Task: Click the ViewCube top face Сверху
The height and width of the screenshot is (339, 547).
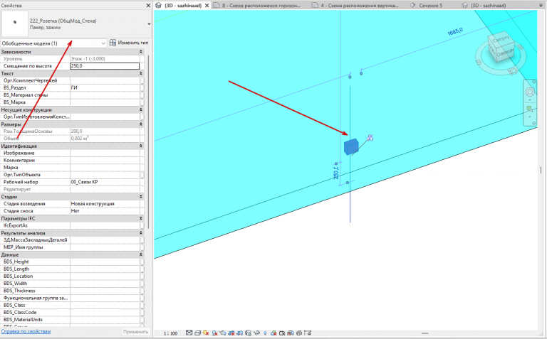Action: pyautogui.click(x=501, y=40)
